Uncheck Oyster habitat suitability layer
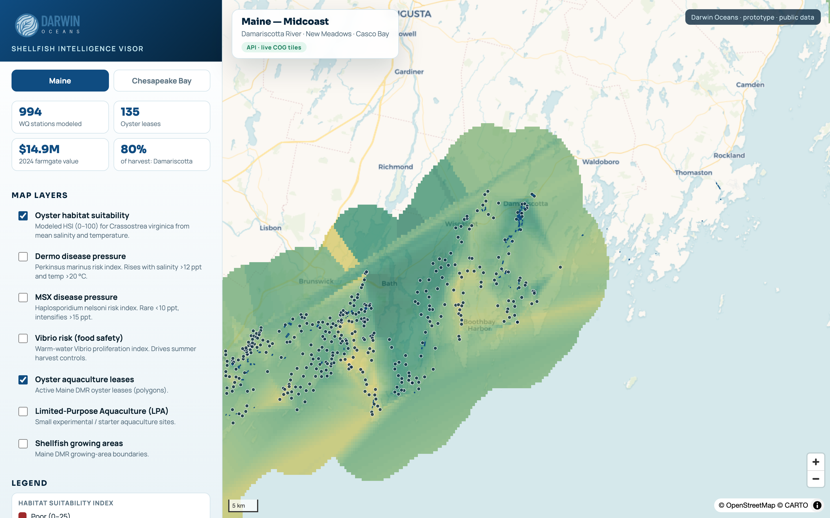This screenshot has height=518, width=830. coord(23,216)
